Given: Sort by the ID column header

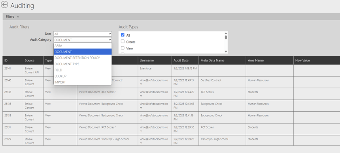Looking at the screenshot, I should [x=13, y=60].
